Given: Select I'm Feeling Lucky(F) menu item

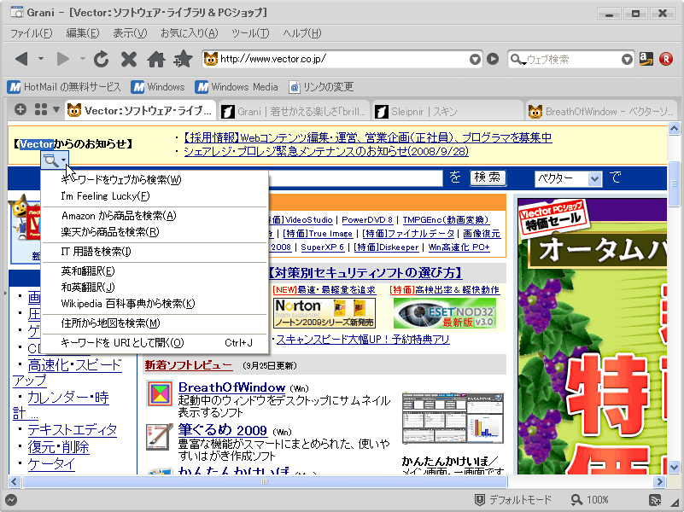Looking at the screenshot, I should pyautogui.click(x=155, y=196).
